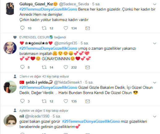Image resolution: width=160 pixels, height=134 pixels.
Task: Like the tweet with 135 likes
Action: pos(66,101)
